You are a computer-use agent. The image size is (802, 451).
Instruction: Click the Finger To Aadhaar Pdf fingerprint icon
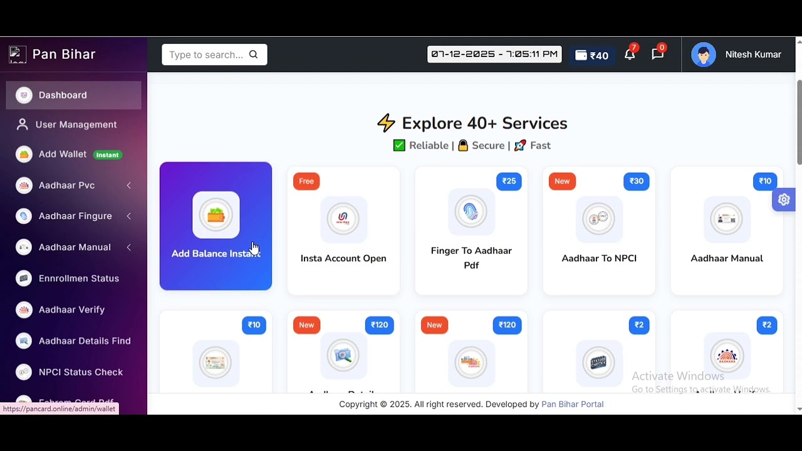pyautogui.click(x=471, y=212)
